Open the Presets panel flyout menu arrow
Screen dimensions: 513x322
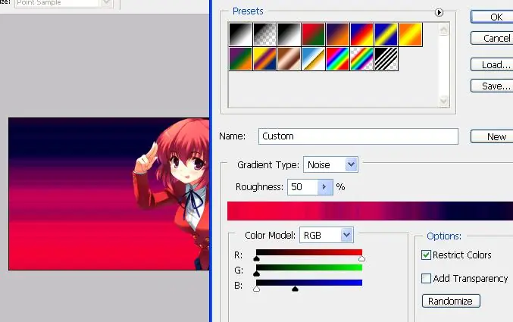coord(439,12)
